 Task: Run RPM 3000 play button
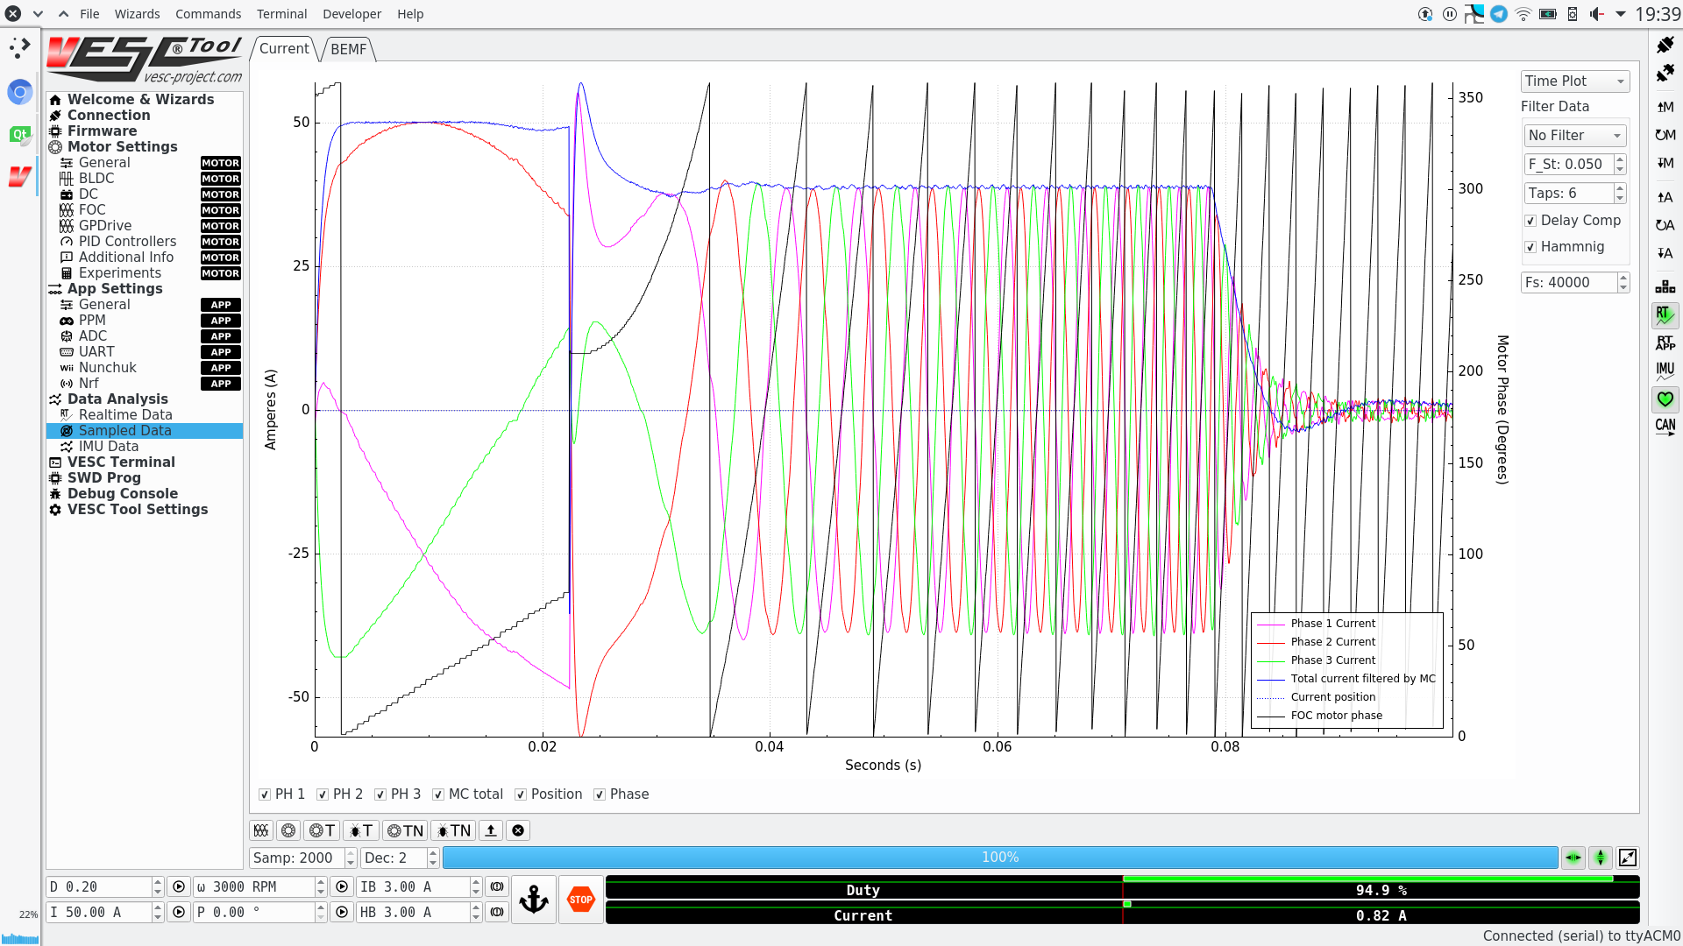(x=342, y=886)
